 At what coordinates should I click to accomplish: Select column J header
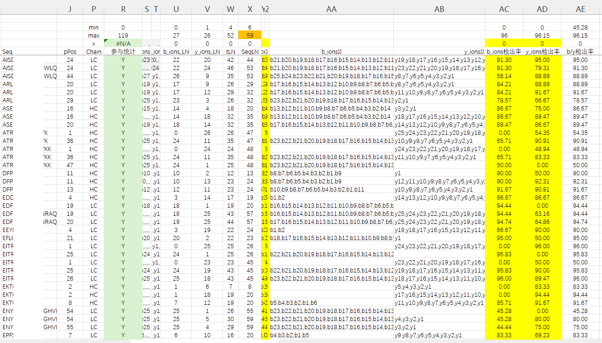pos(70,9)
